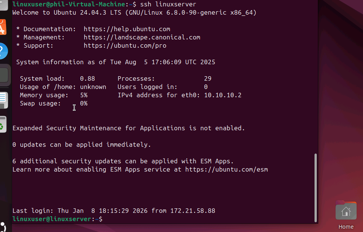Image resolution: width=363 pixels, height=232 pixels.
Task: Click the 172.21.58.88 last login address
Action: (192, 211)
